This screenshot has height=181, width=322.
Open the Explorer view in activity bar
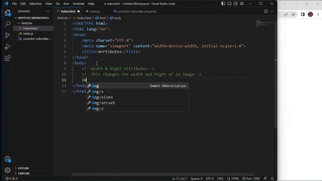[x=8, y=13]
